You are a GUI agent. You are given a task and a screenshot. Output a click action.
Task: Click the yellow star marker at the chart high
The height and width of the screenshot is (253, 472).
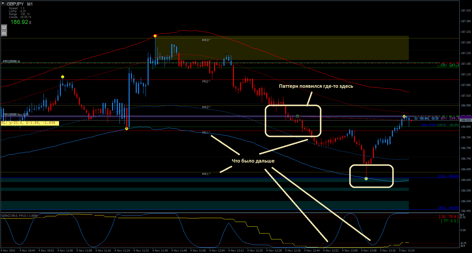155,36
